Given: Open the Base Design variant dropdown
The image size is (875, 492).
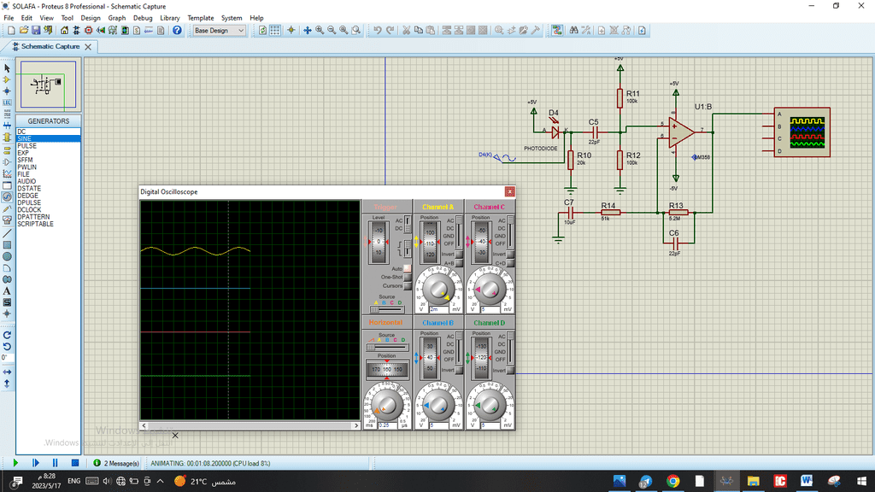Looking at the screenshot, I should pyautogui.click(x=219, y=31).
